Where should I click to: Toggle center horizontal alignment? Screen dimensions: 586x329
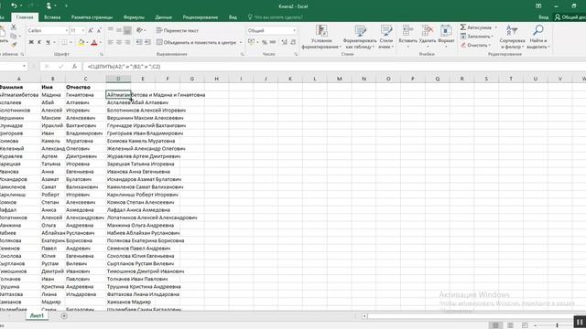pyautogui.click(x=119, y=43)
